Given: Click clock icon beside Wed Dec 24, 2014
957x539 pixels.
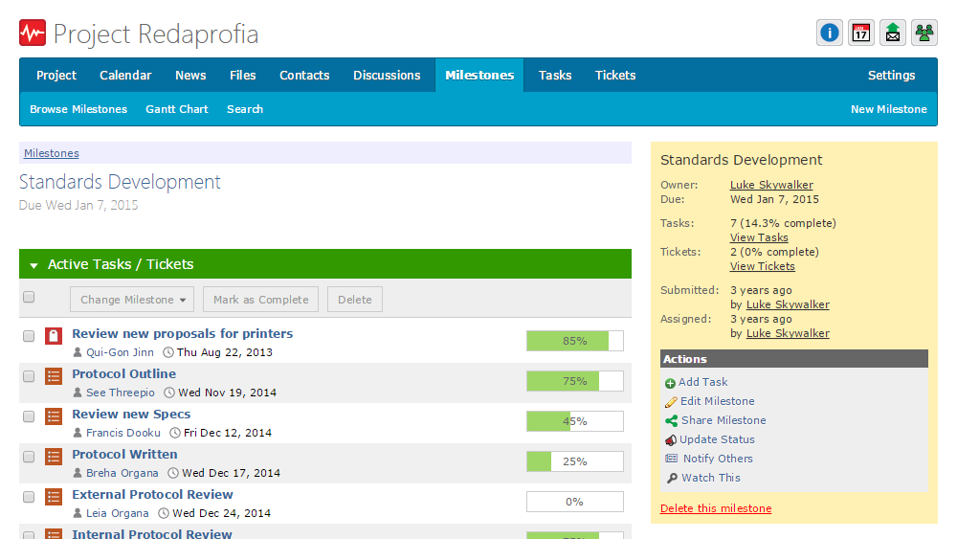Looking at the screenshot, I should tap(164, 513).
